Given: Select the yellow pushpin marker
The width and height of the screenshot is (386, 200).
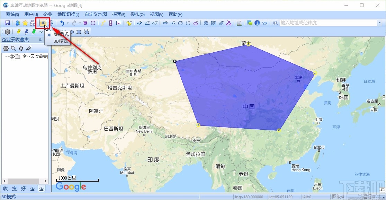Looking at the screenshot, I should 19,32.
